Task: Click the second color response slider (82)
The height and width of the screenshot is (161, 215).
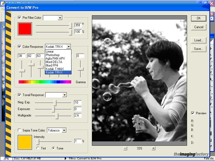Action: (x=31, y=64)
